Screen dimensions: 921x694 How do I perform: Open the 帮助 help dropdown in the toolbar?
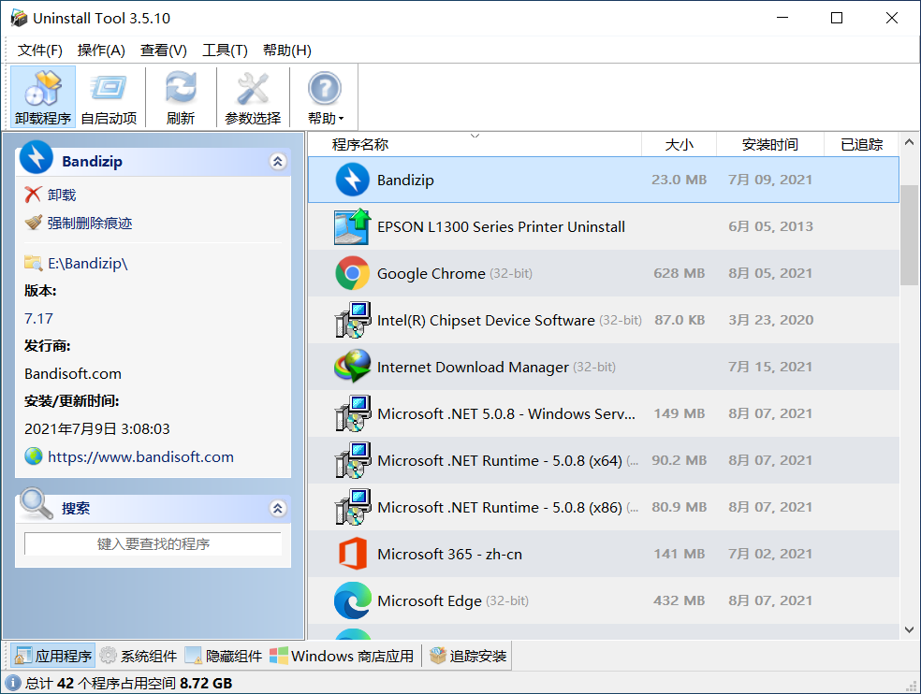click(325, 97)
